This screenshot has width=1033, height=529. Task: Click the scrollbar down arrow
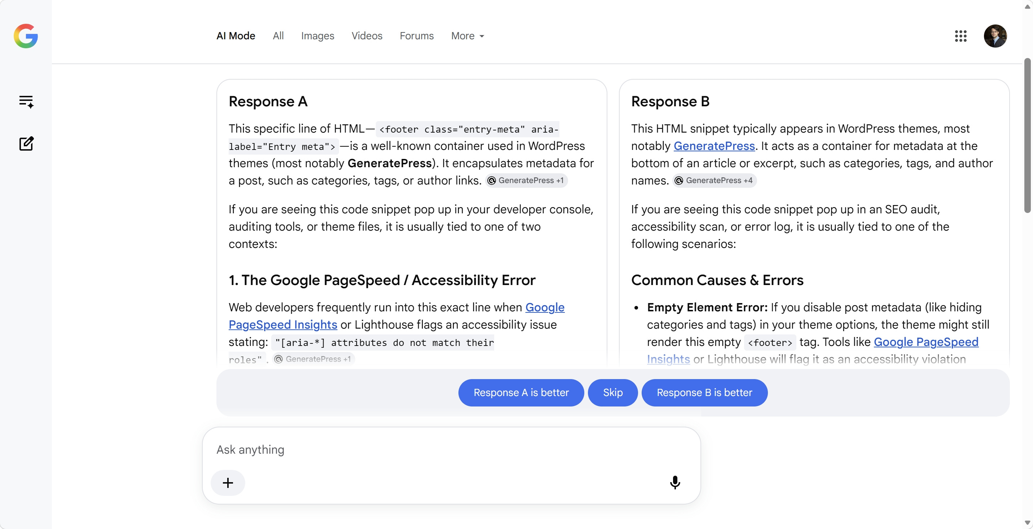point(1027,523)
